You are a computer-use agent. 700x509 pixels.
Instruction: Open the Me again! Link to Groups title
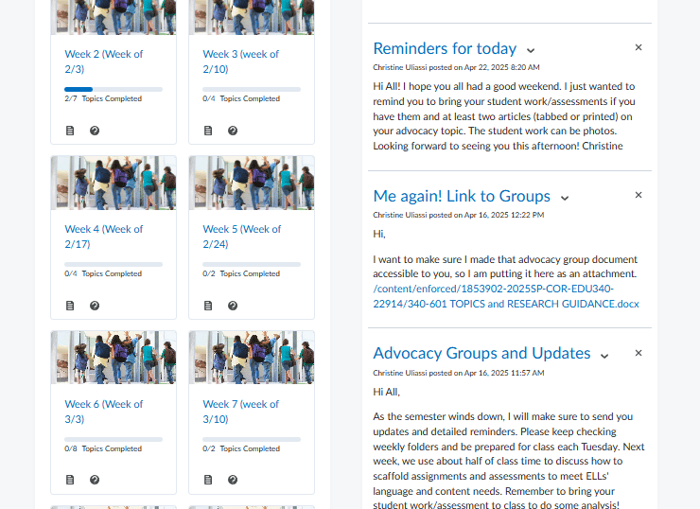pyautogui.click(x=462, y=196)
